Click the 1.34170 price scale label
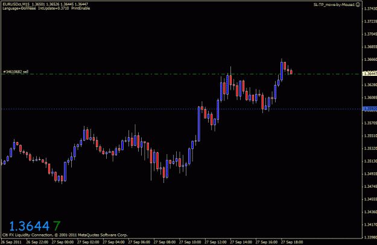Viewport: 377px width, 245px height. [370, 225]
